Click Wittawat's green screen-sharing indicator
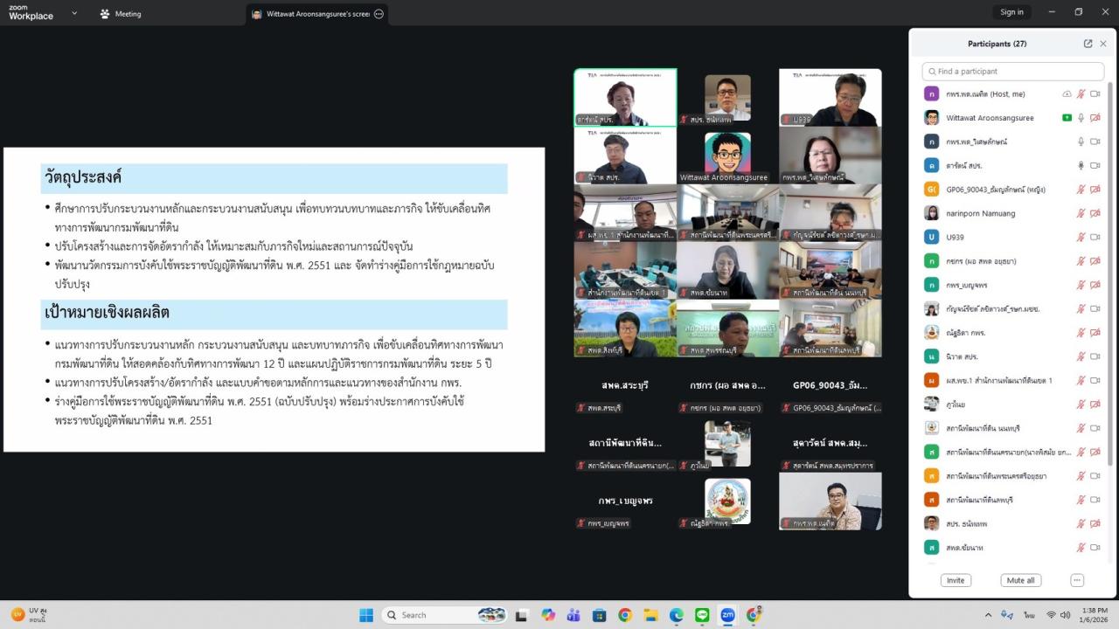The height and width of the screenshot is (629, 1119). 1067,117
